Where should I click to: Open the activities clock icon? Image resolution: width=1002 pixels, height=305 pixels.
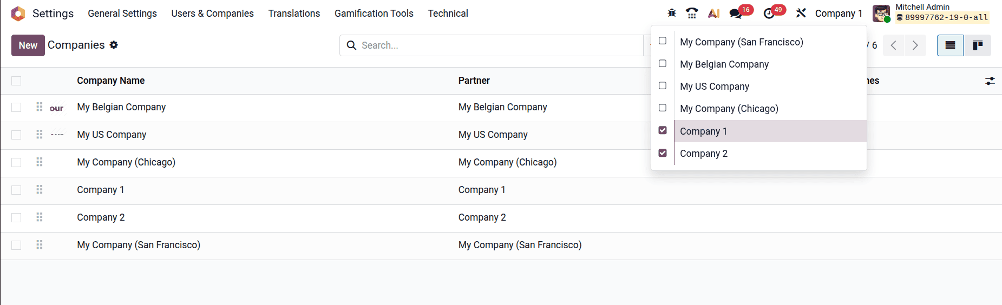(x=769, y=14)
